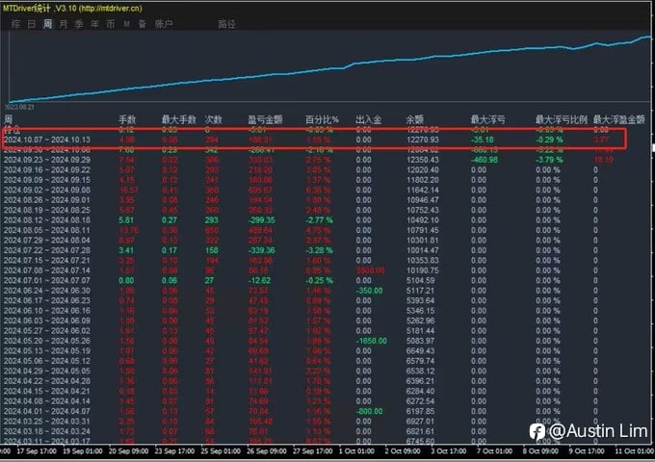The width and height of the screenshot is (655, 462).
Task: Open the 币 currency tab
Action: click(110, 24)
